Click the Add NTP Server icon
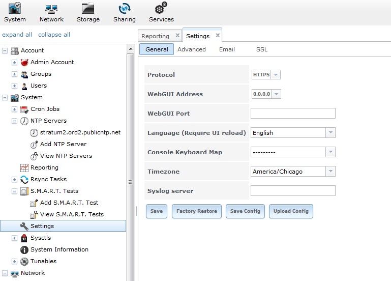The image size is (391, 281). tap(34, 144)
